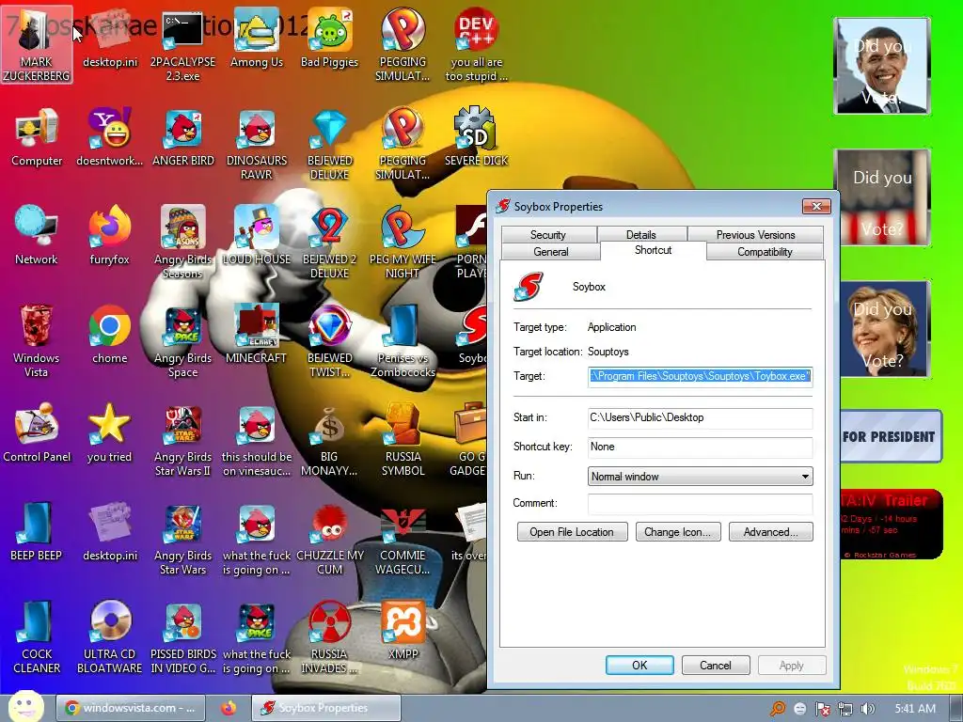Focus the Shortcut key field
Screen dimensions: 963x722
[700, 447]
